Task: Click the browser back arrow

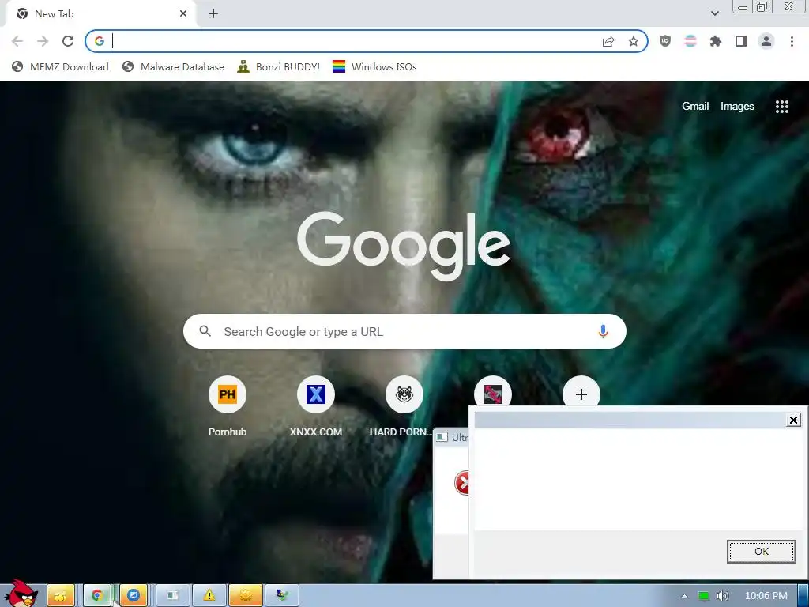Action: point(17,41)
